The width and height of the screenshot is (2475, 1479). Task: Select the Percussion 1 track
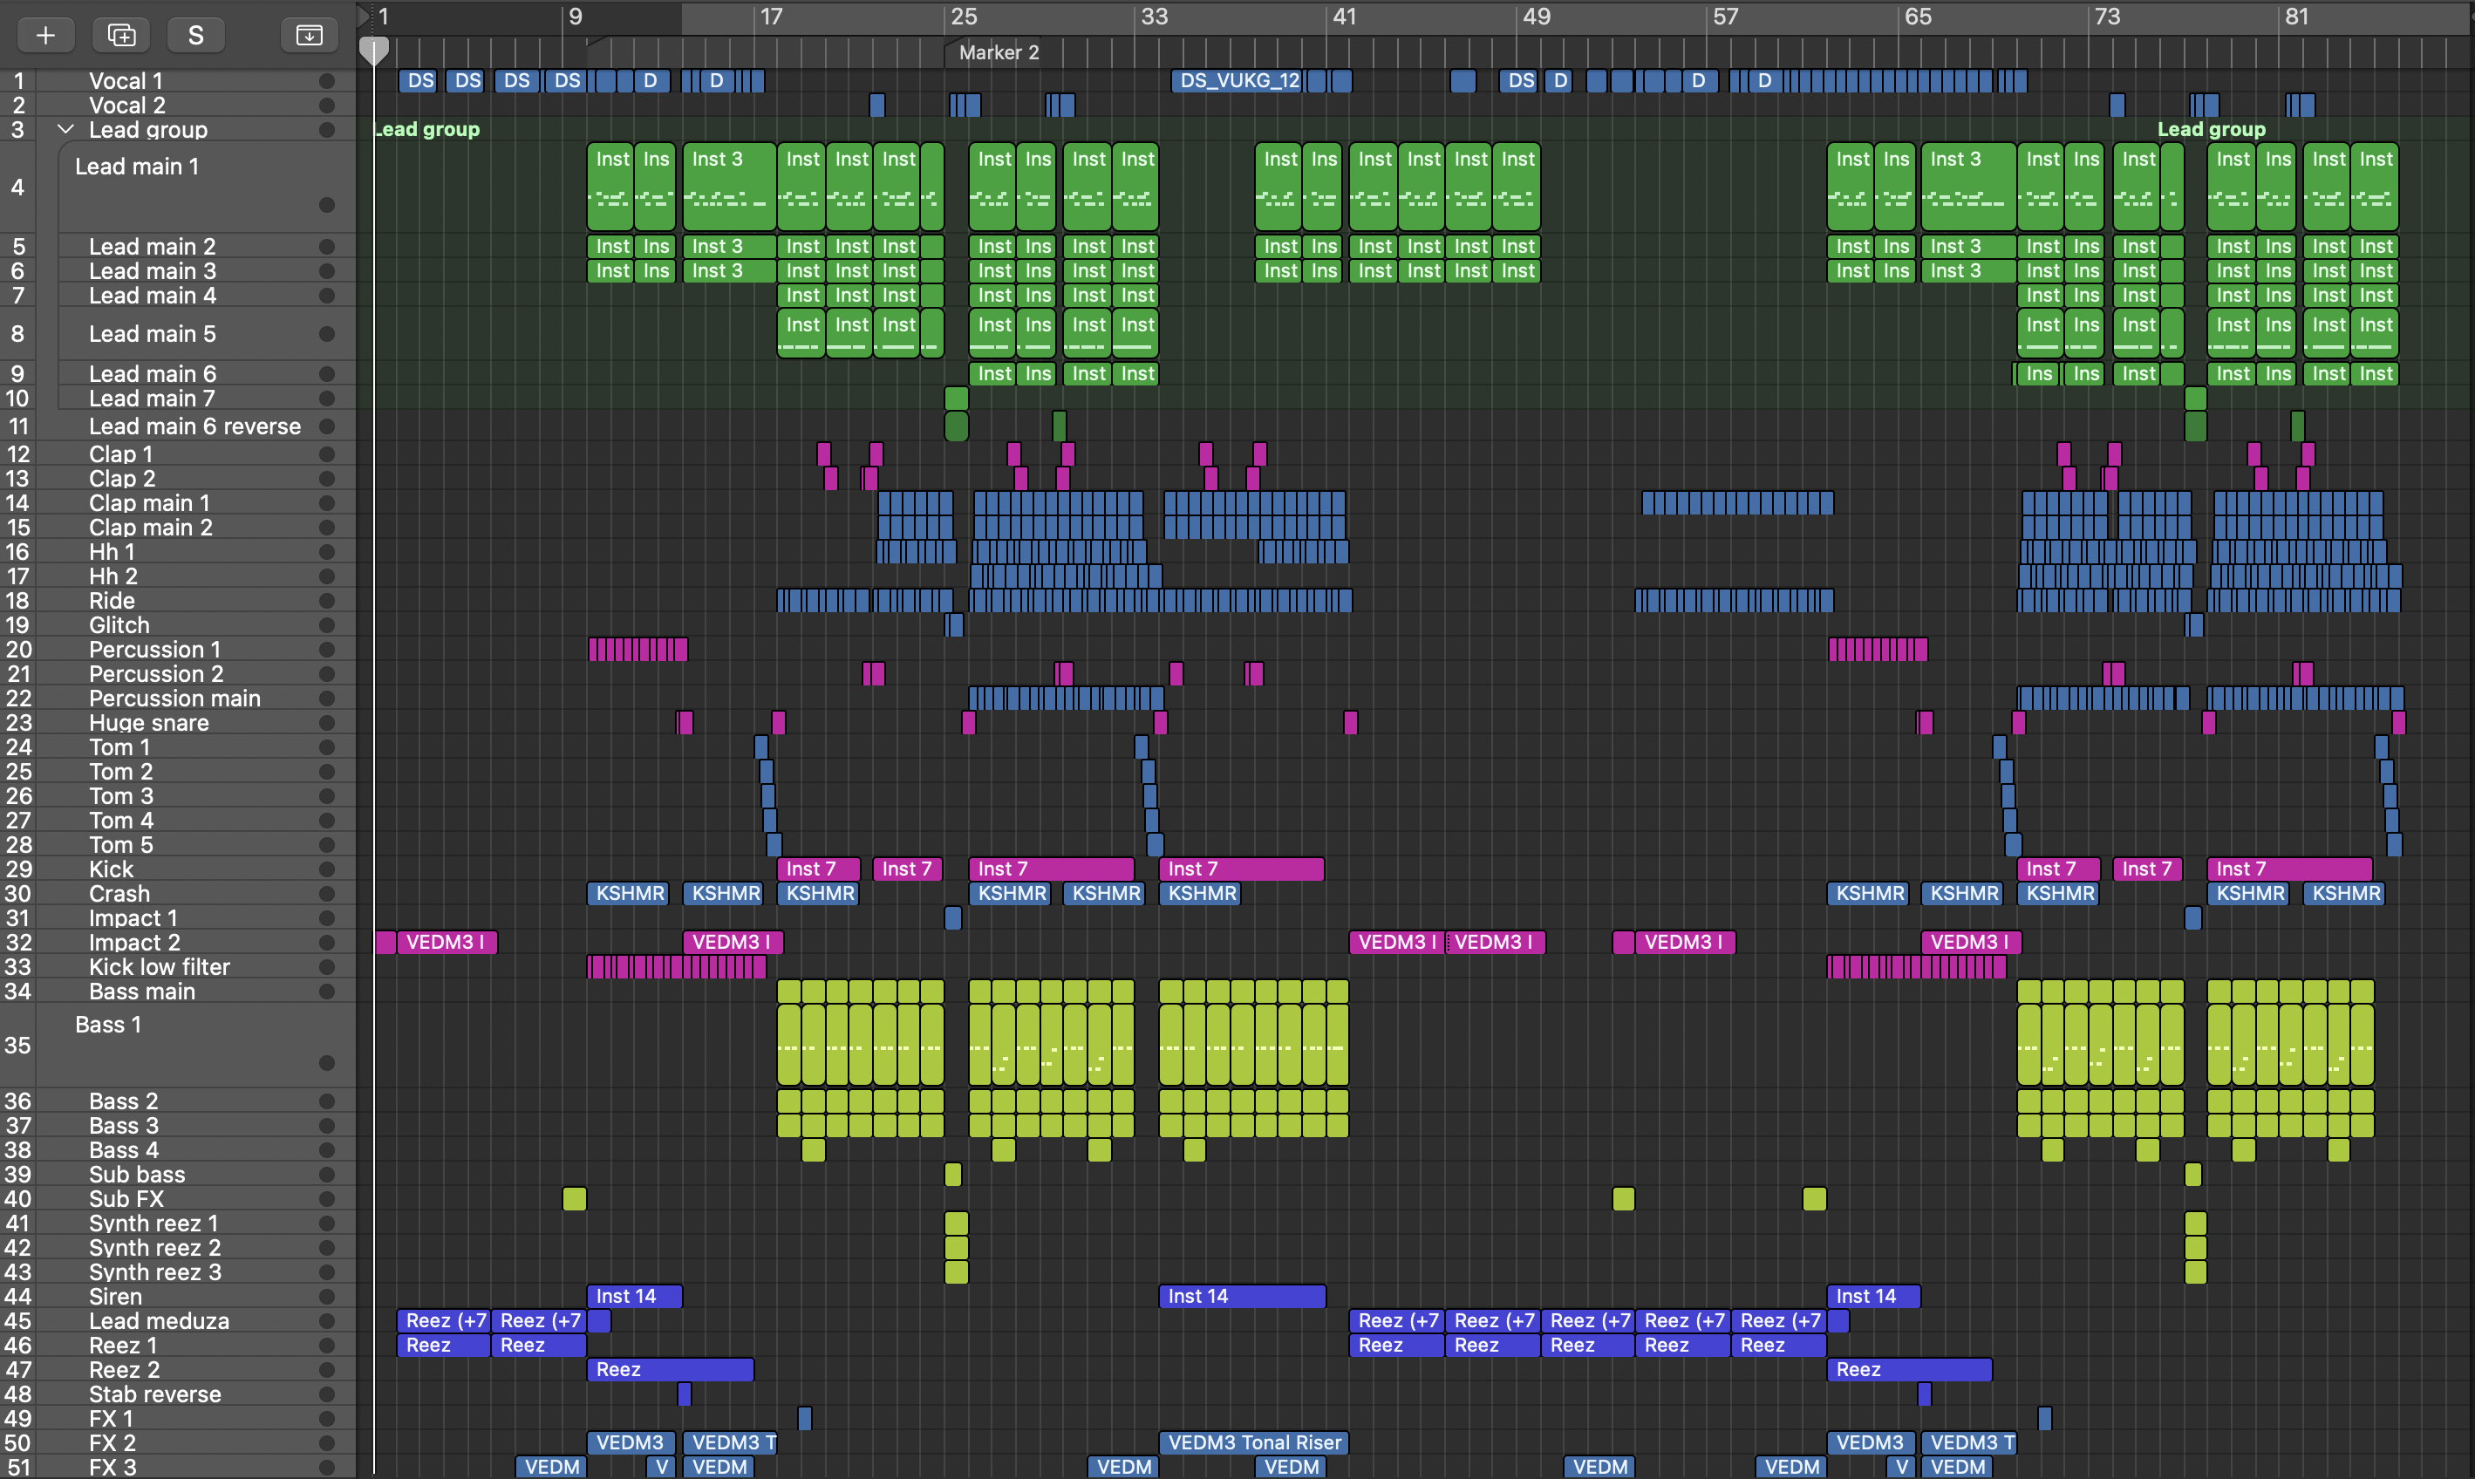(x=154, y=650)
